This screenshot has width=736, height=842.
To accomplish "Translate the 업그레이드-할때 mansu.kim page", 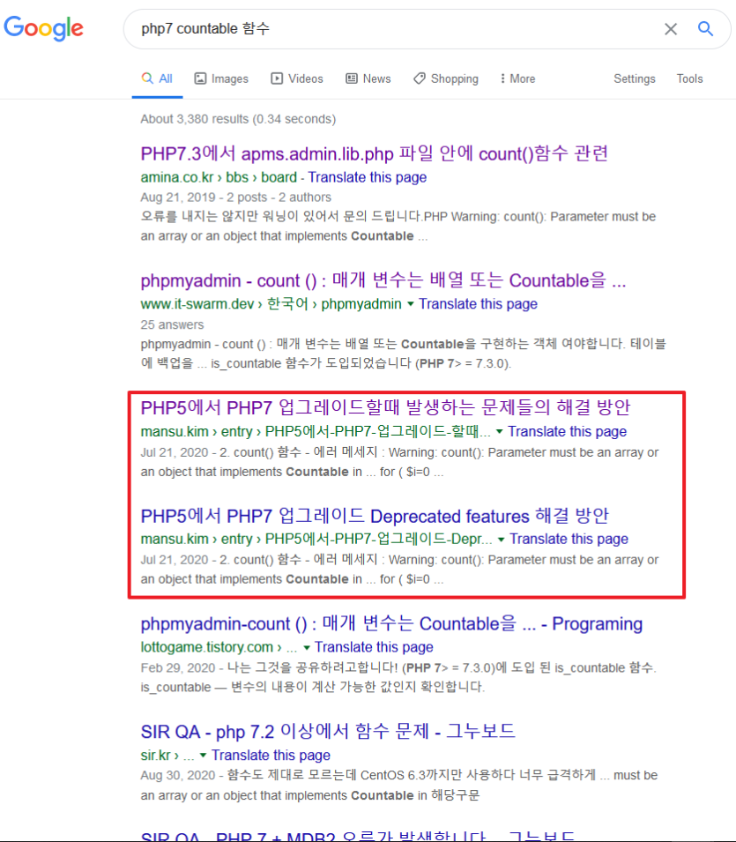I will point(567,432).
